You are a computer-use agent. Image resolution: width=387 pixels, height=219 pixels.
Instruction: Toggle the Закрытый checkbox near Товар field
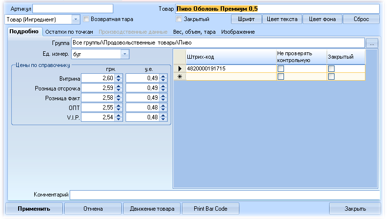pos(179,19)
